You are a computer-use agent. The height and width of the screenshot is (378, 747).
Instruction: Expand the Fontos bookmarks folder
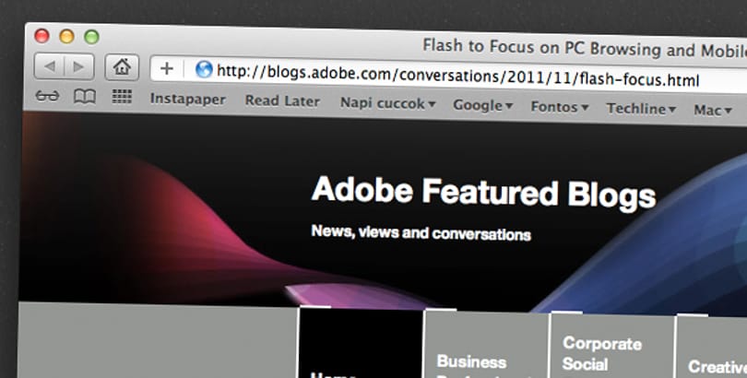(560, 107)
